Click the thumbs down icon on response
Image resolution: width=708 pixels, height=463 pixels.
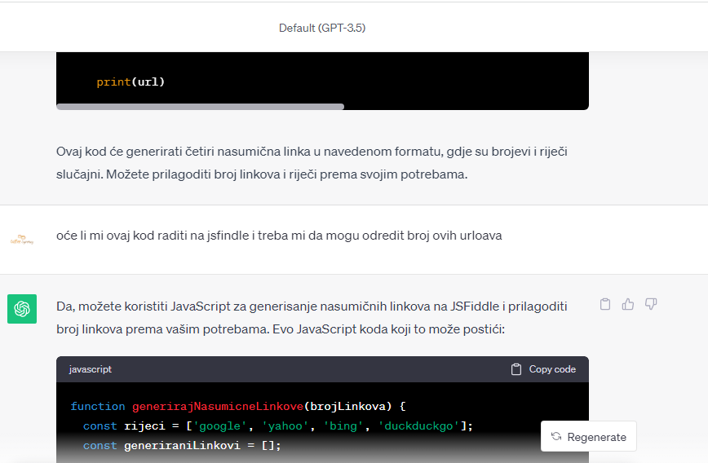pyautogui.click(x=651, y=304)
